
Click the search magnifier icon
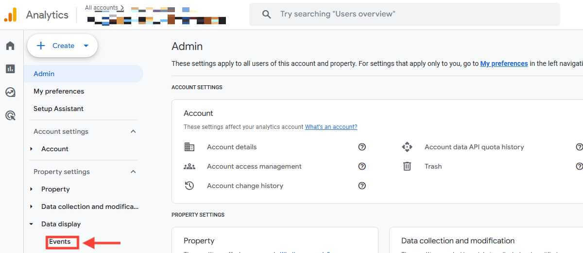266,15
